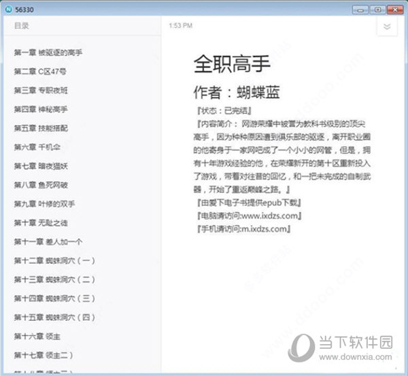Viewport: 408px width, 376px height.
Task: Click the 目录 contents header
Action: pyautogui.click(x=21, y=26)
